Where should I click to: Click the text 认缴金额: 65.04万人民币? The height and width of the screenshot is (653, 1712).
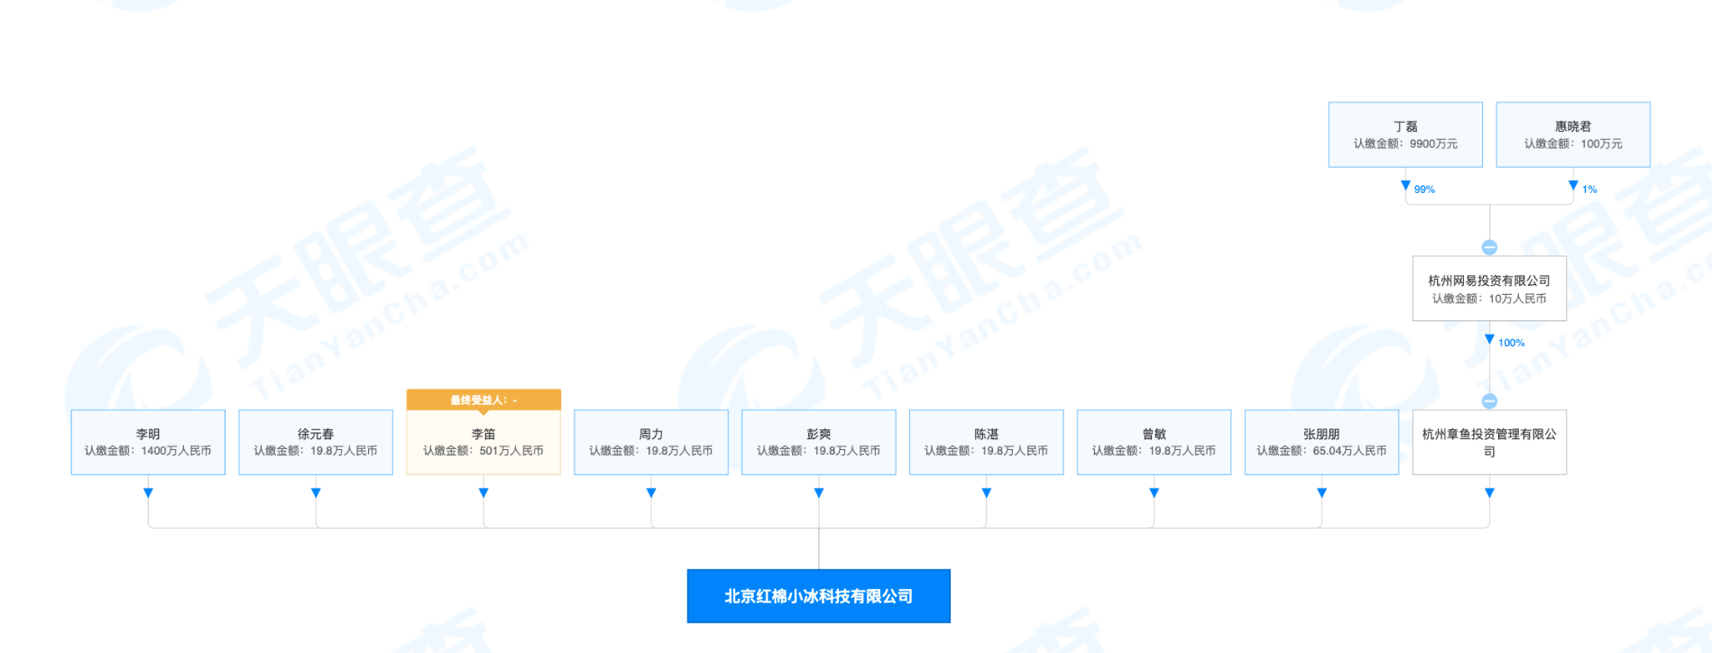[x=1321, y=451]
